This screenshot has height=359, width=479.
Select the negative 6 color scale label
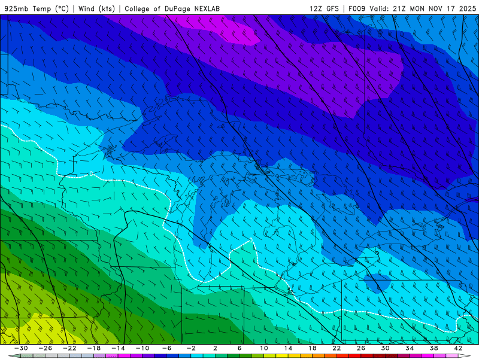pyautogui.click(x=167, y=348)
